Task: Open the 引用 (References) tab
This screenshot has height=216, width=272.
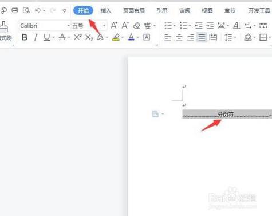Action: click(162, 11)
